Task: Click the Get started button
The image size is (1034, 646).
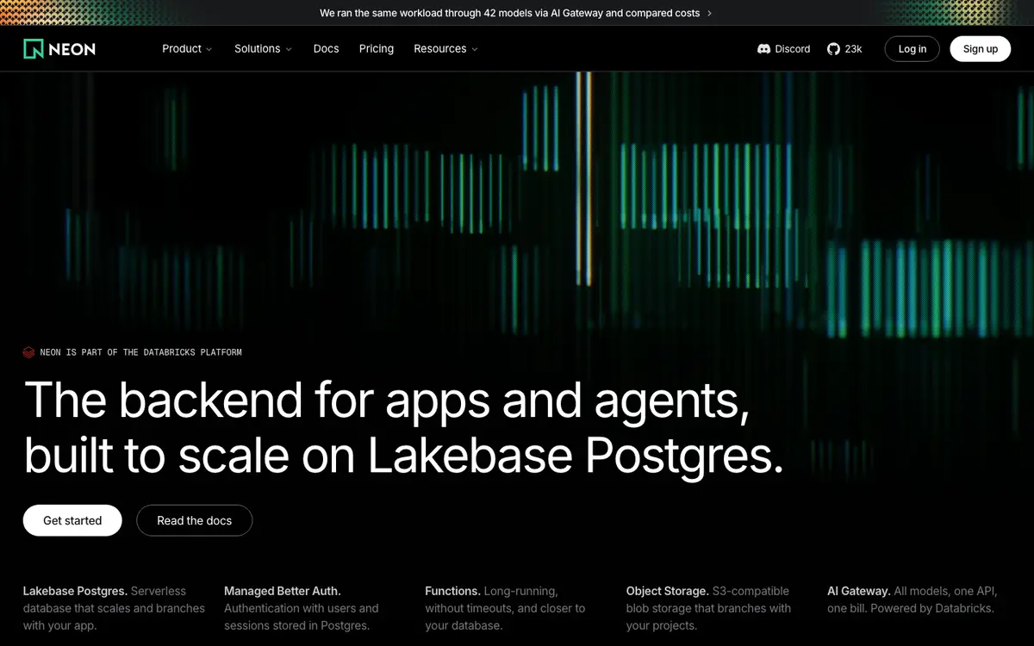Action: (72, 520)
